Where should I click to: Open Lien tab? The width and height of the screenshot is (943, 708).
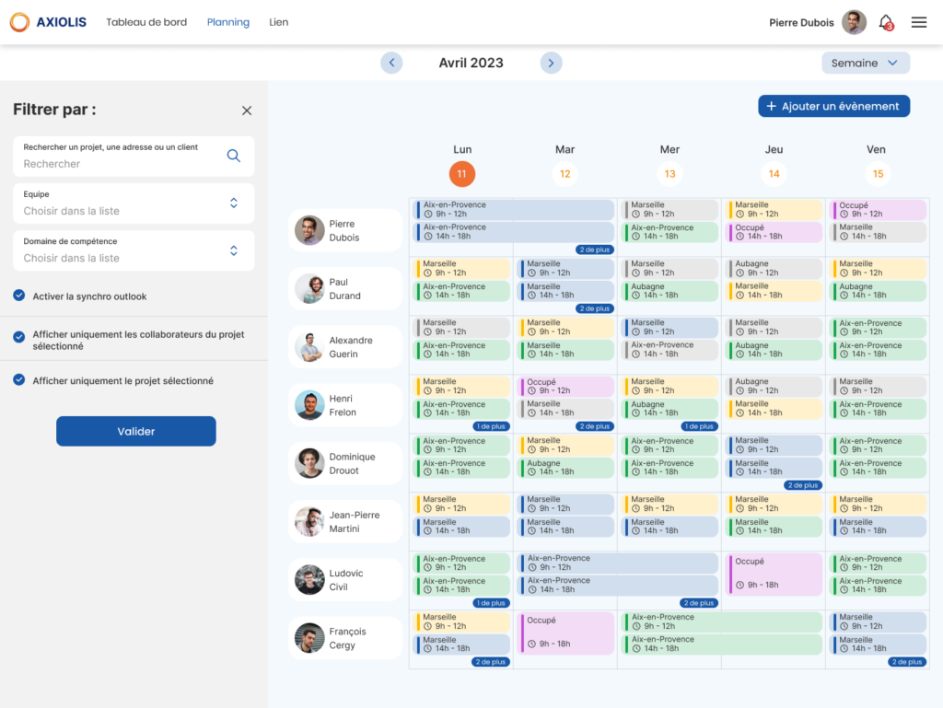coord(278,22)
